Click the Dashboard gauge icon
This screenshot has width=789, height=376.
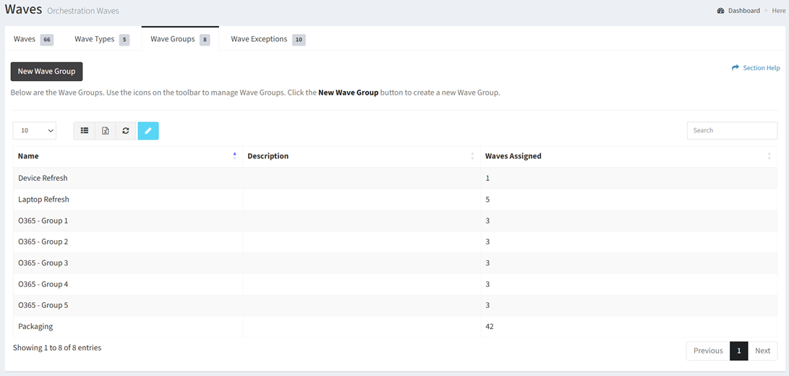[720, 11]
